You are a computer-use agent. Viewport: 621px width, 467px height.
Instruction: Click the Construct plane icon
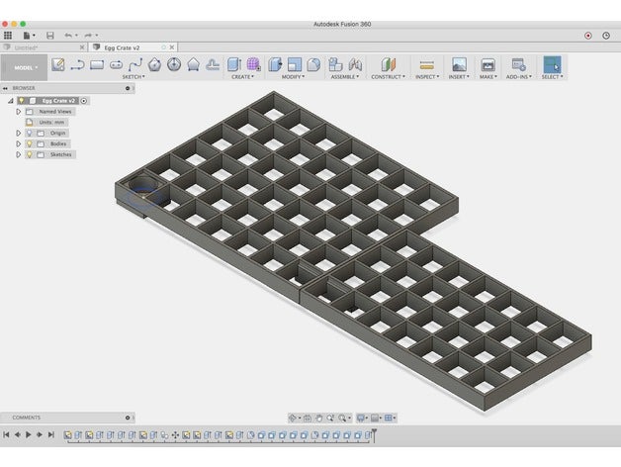(x=388, y=64)
